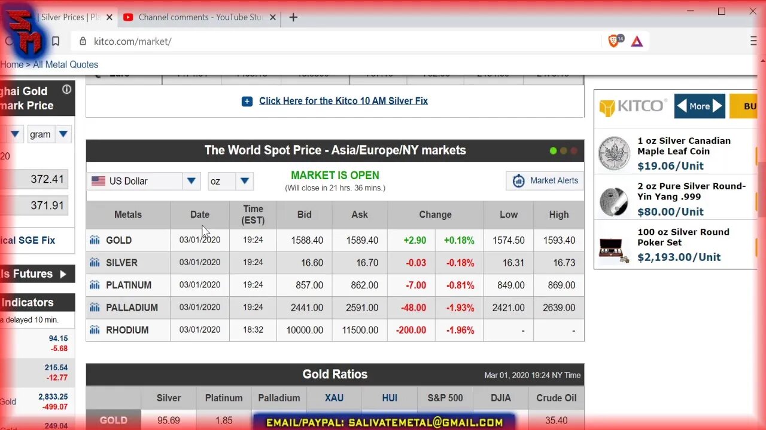Click the HUI column header link
Viewport: 766px width, 430px height.
tap(390, 398)
